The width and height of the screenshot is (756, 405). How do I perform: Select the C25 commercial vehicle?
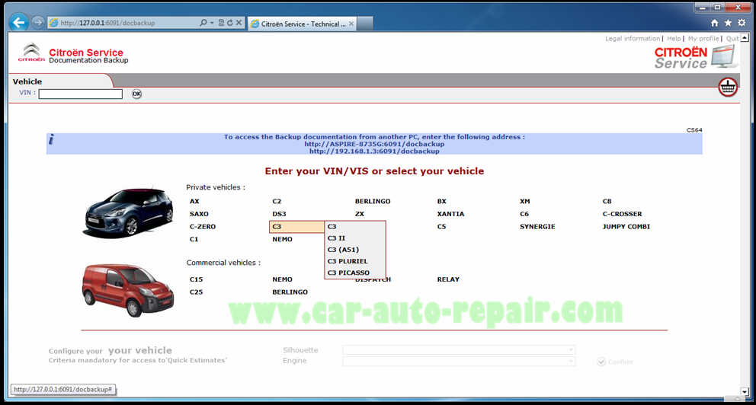click(196, 292)
